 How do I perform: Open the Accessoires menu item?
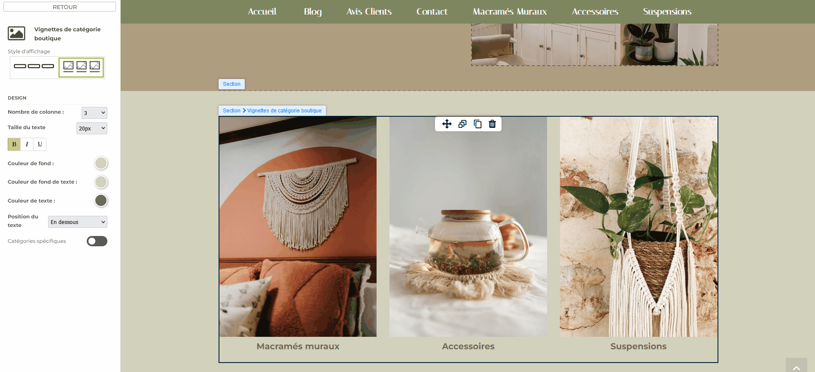pos(595,12)
